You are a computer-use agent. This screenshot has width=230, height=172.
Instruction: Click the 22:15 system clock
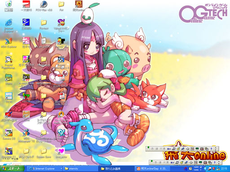tap(224, 169)
